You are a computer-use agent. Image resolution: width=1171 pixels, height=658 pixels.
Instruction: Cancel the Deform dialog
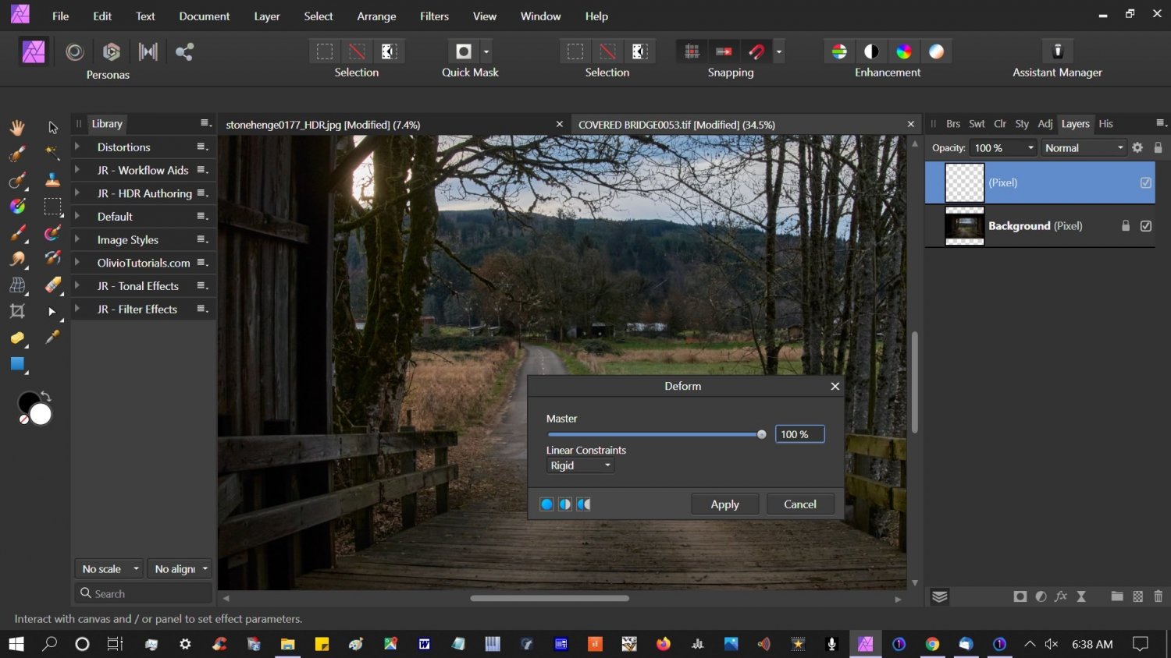[x=799, y=504]
